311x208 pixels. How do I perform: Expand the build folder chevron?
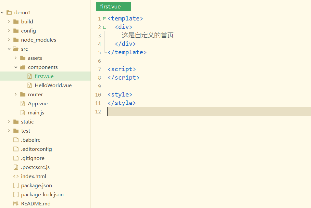pyautogui.click(x=9, y=22)
